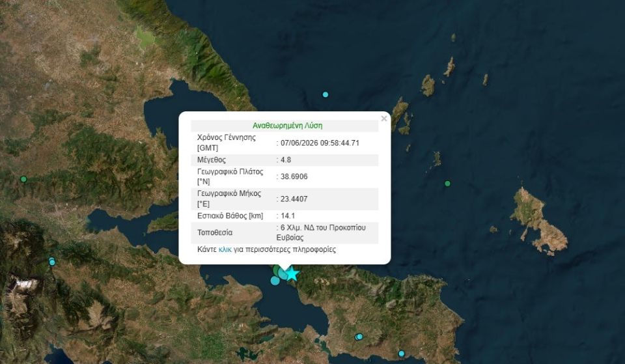Select the cyan marker on the southern coast near the bottom edge
Image resolution: width=625 pixels, height=364 pixels.
(402, 354)
